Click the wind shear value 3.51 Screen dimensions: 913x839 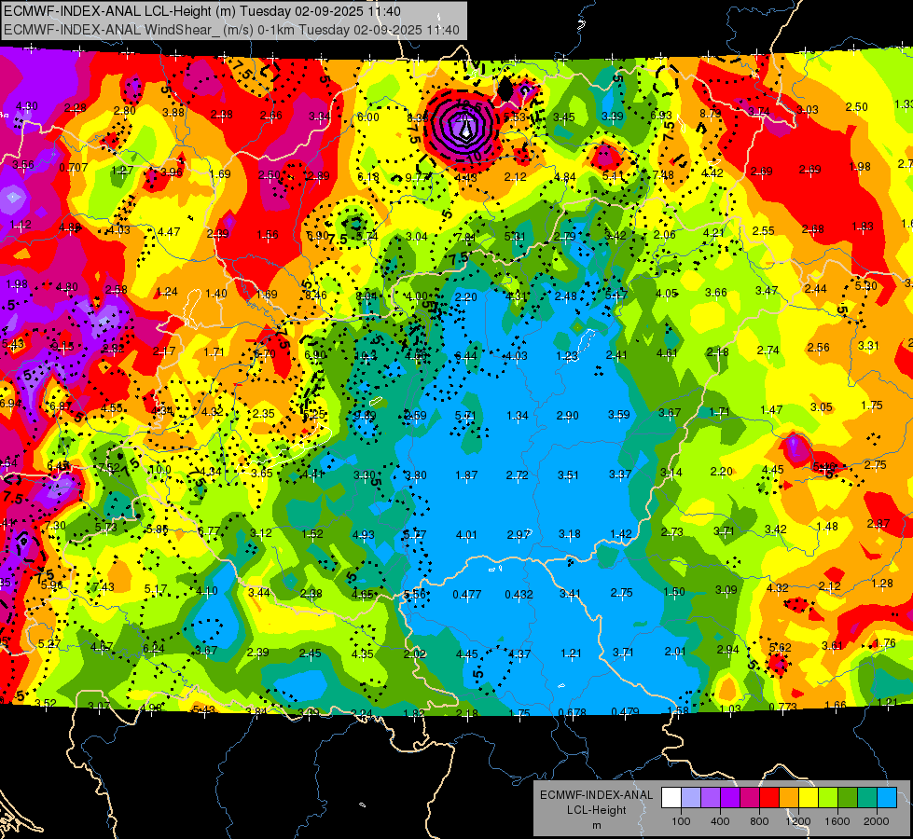(x=568, y=475)
